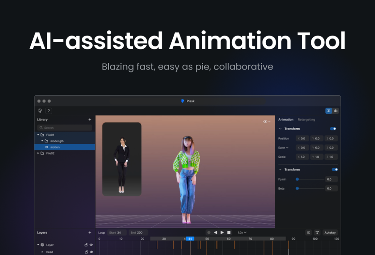This screenshot has height=255, width=375.
Task: Toggle the Autokey button
Action: pos(330,233)
